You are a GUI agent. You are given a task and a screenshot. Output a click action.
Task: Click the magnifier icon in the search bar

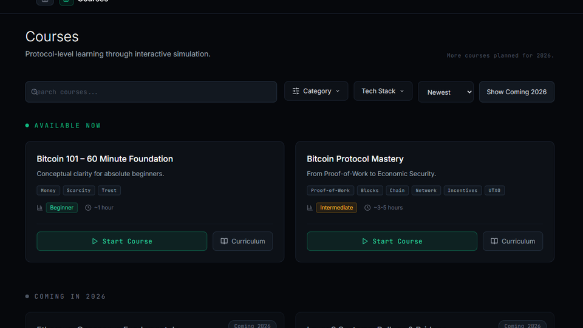[35, 92]
